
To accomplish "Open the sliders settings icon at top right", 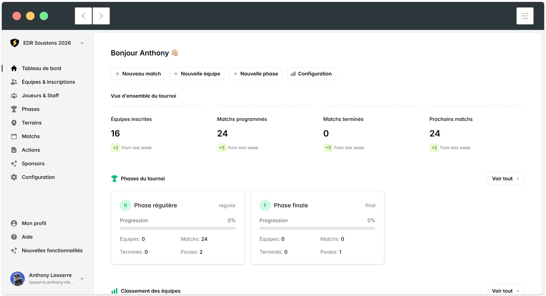I will [x=525, y=16].
